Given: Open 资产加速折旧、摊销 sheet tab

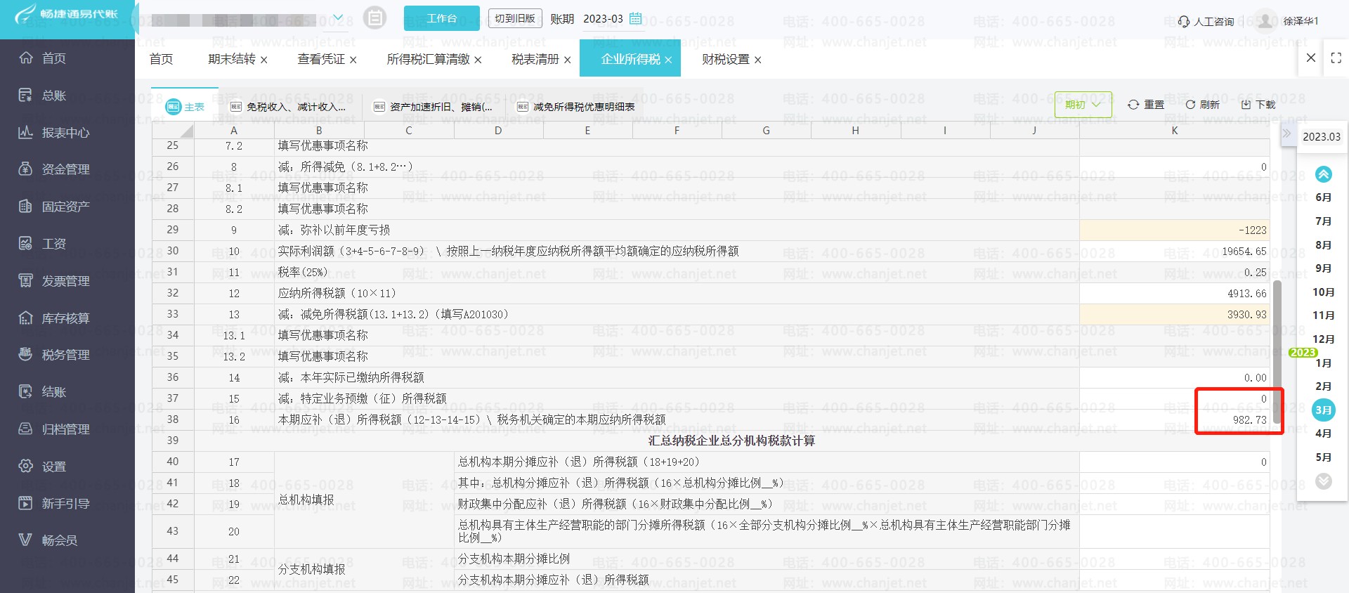Looking at the screenshot, I should 434,107.
